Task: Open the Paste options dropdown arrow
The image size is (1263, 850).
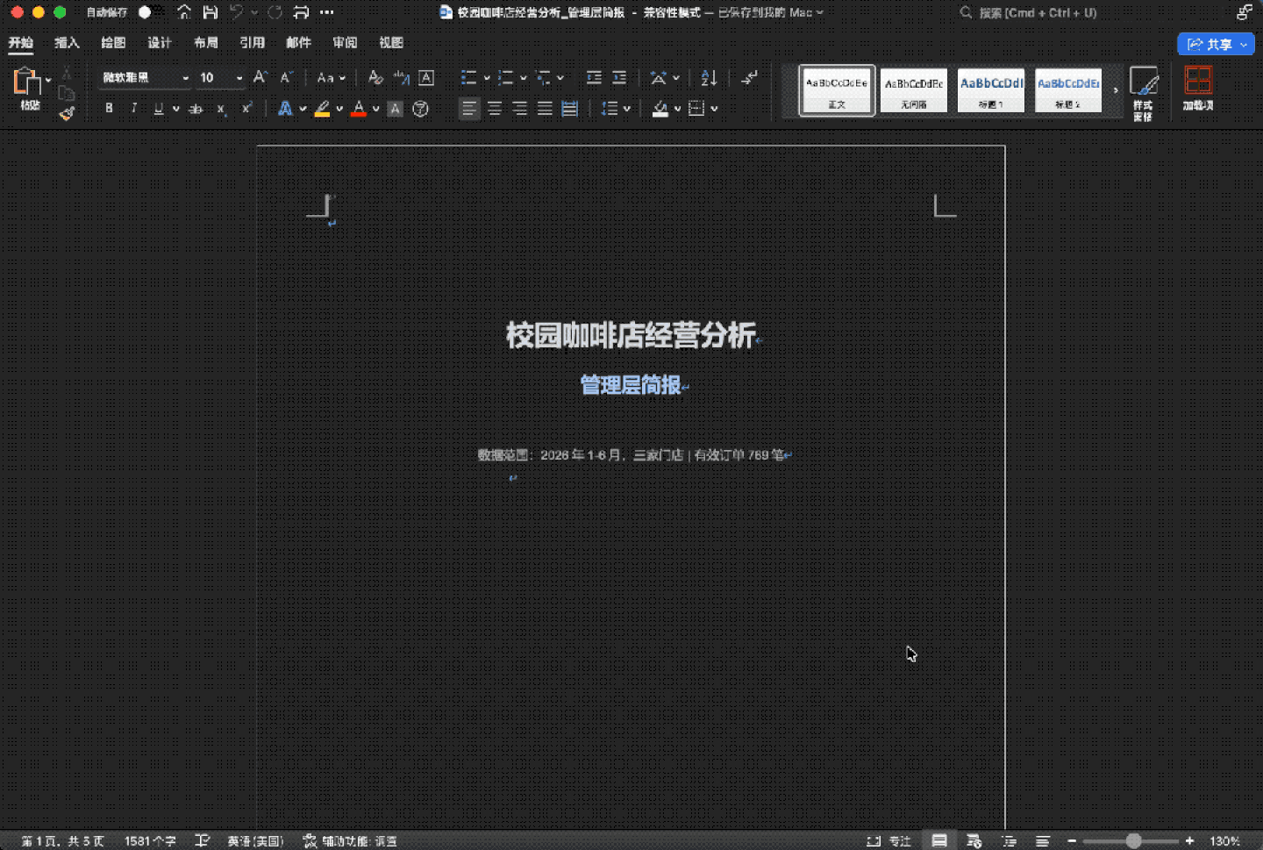Action: tap(48, 80)
